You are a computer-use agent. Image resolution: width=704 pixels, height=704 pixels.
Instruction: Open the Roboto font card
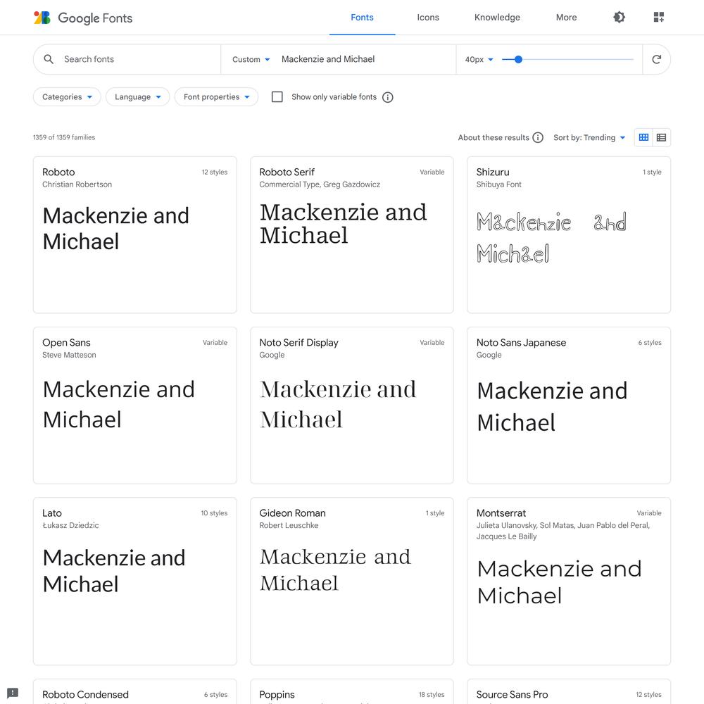(134, 235)
